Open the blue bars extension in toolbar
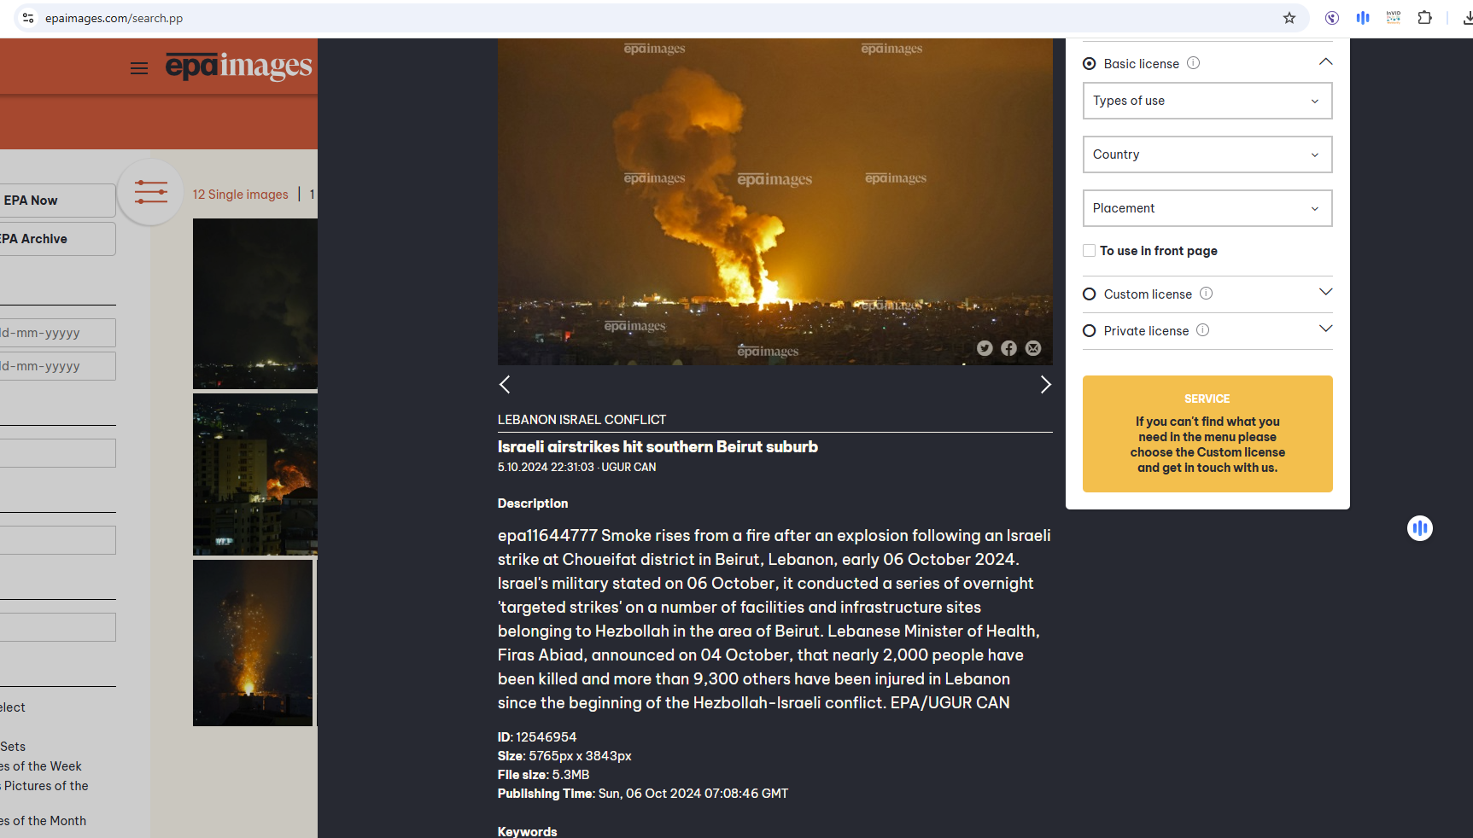Viewport: 1473px width, 838px height. coord(1363,18)
